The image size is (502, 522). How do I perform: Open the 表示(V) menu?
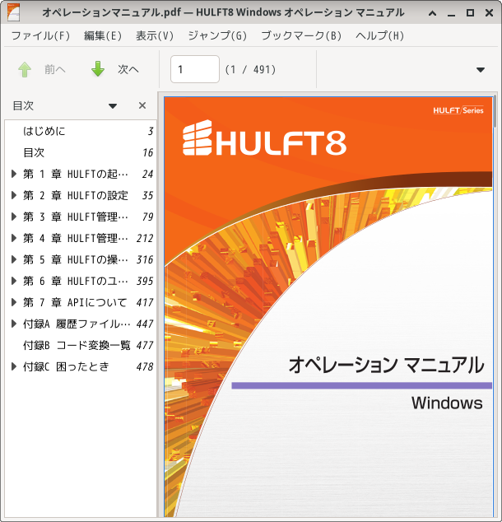coord(155,35)
